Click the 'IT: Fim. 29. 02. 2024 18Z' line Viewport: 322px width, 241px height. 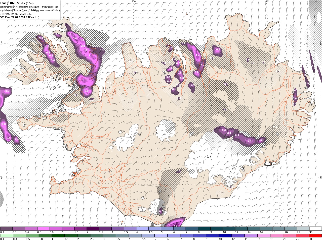[16, 14]
